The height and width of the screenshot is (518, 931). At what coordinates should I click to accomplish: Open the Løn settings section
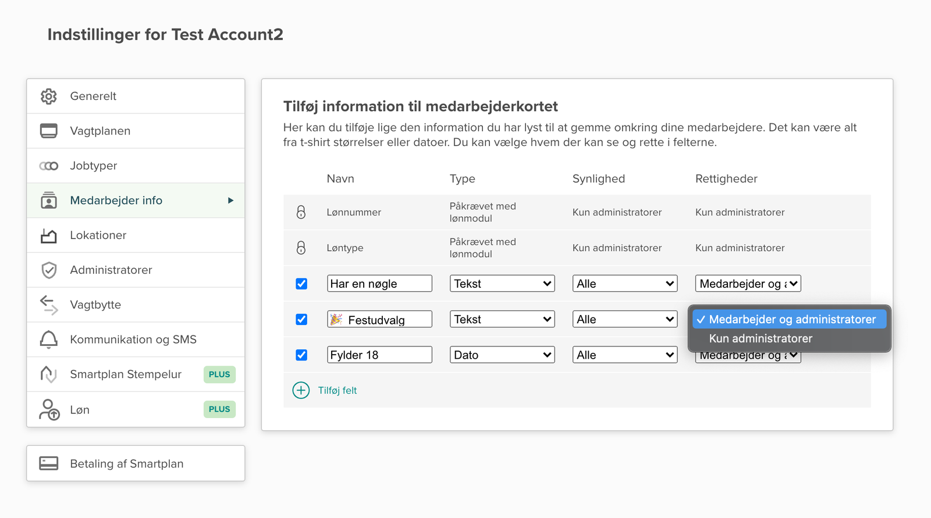(80, 410)
